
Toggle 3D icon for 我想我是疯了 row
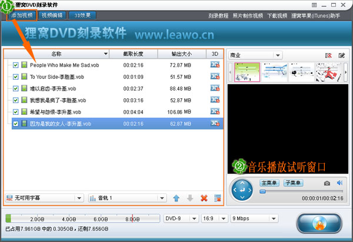(215, 100)
